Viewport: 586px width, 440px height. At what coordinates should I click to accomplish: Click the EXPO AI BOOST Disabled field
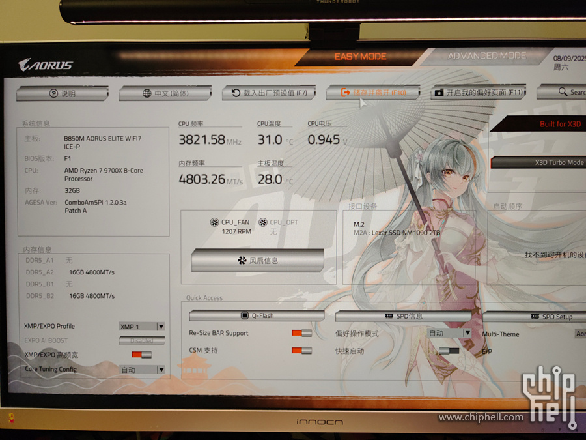pyautogui.click(x=142, y=340)
